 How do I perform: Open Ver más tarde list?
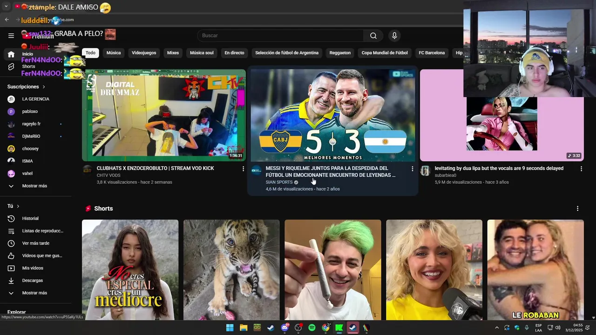[x=35, y=243]
